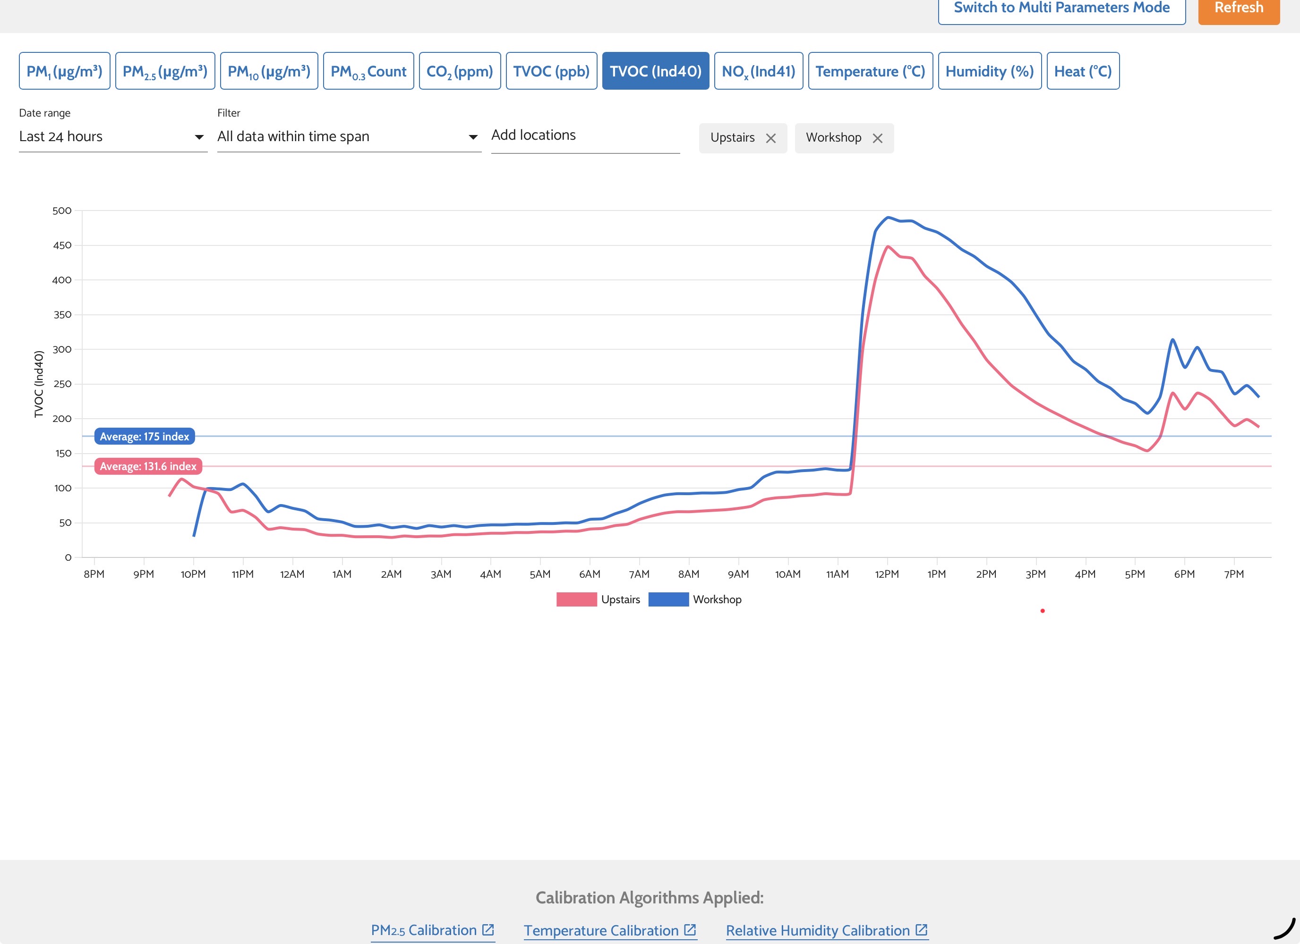Click external link icon beside PM2.5 Calibration
The image size is (1300, 944).
(x=488, y=930)
